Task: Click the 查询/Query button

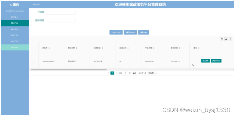Action: pyautogui.click(x=116, y=32)
